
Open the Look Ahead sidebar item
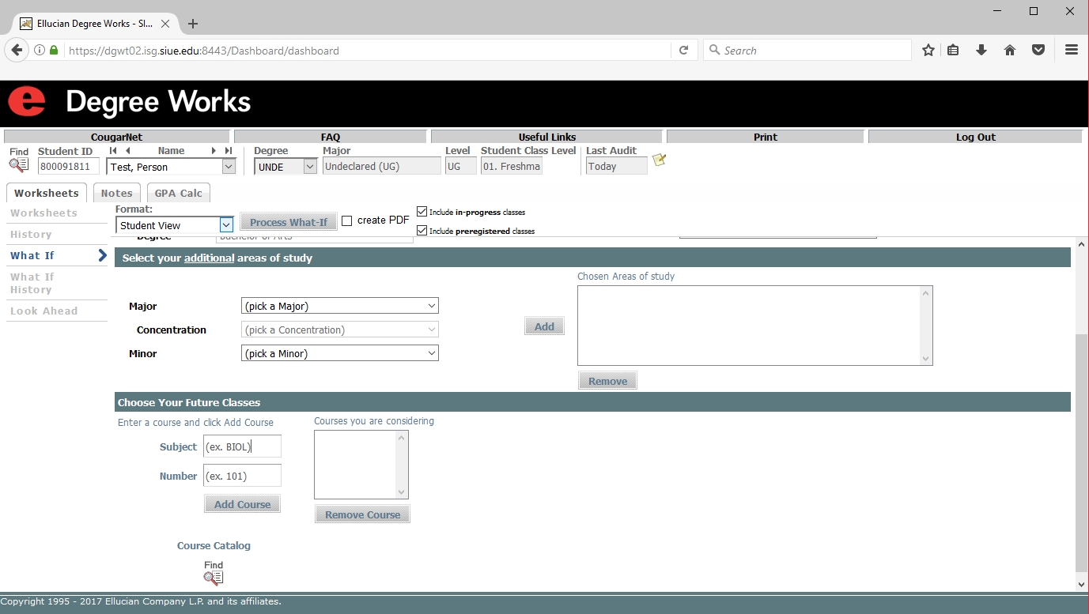(x=44, y=311)
